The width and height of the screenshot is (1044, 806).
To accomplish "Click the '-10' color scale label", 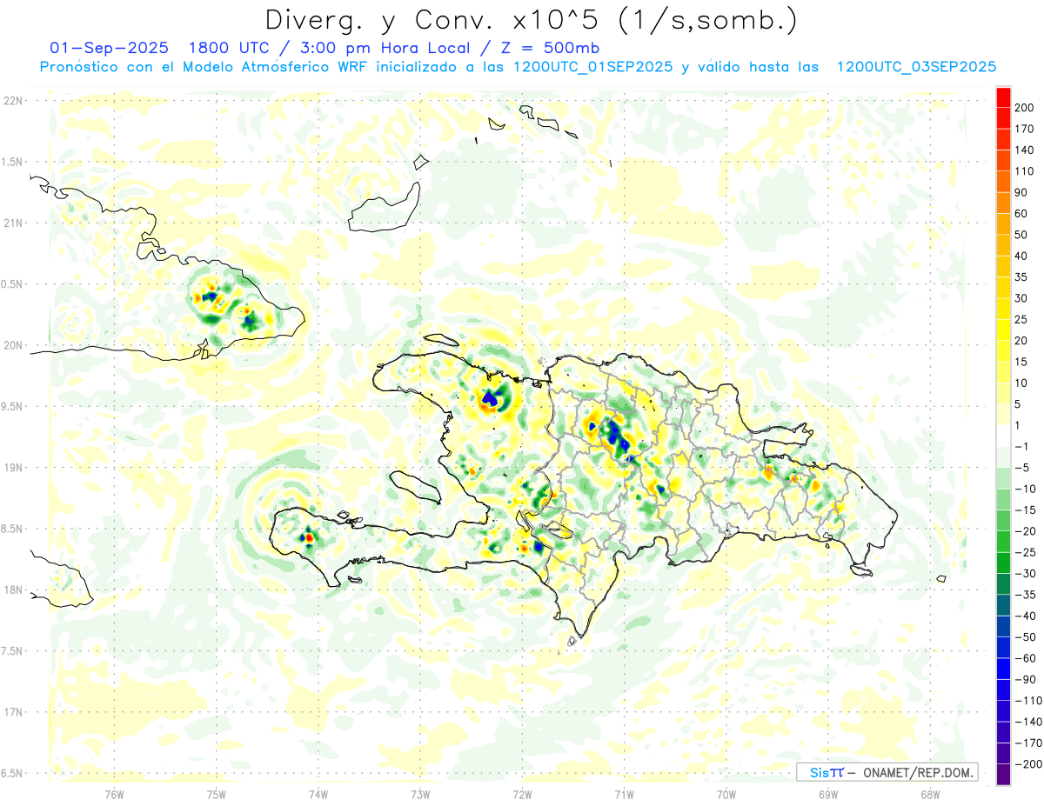I will click(x=1024, y=489).
